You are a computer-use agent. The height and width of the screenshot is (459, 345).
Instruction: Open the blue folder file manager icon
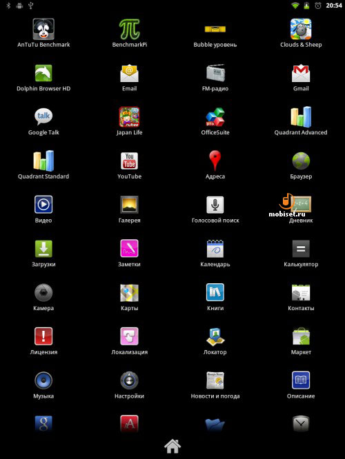(x=215, y=425)
